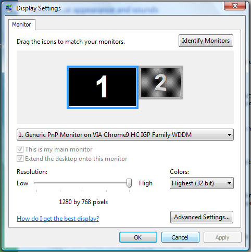Open Advanced Settings
251x252 pixels.
pyautogui.click(x=202, y=217)
